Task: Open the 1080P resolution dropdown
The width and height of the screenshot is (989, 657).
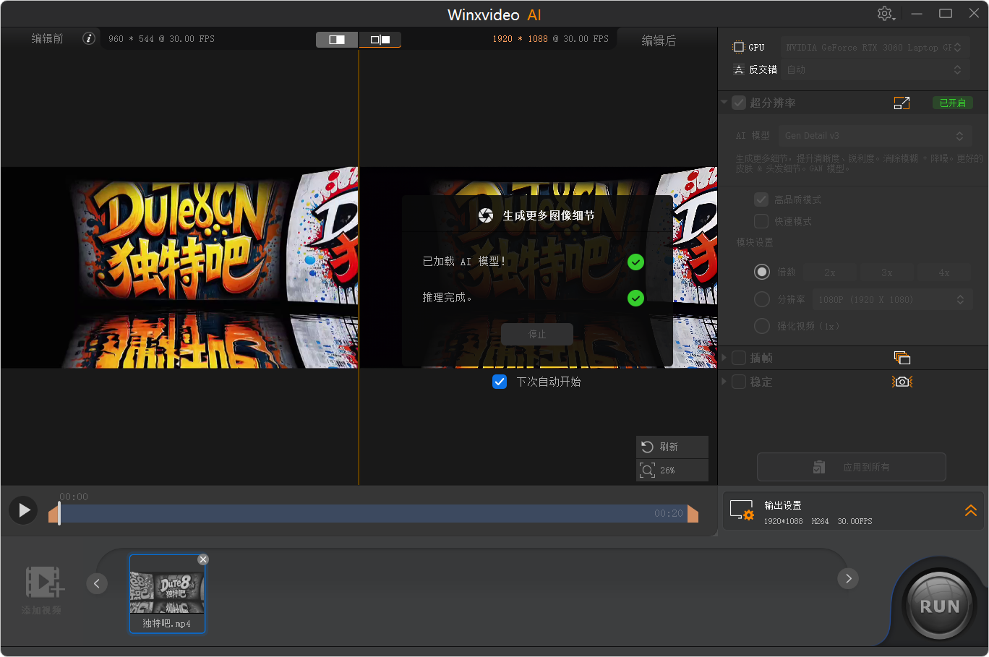Action: 891,299
